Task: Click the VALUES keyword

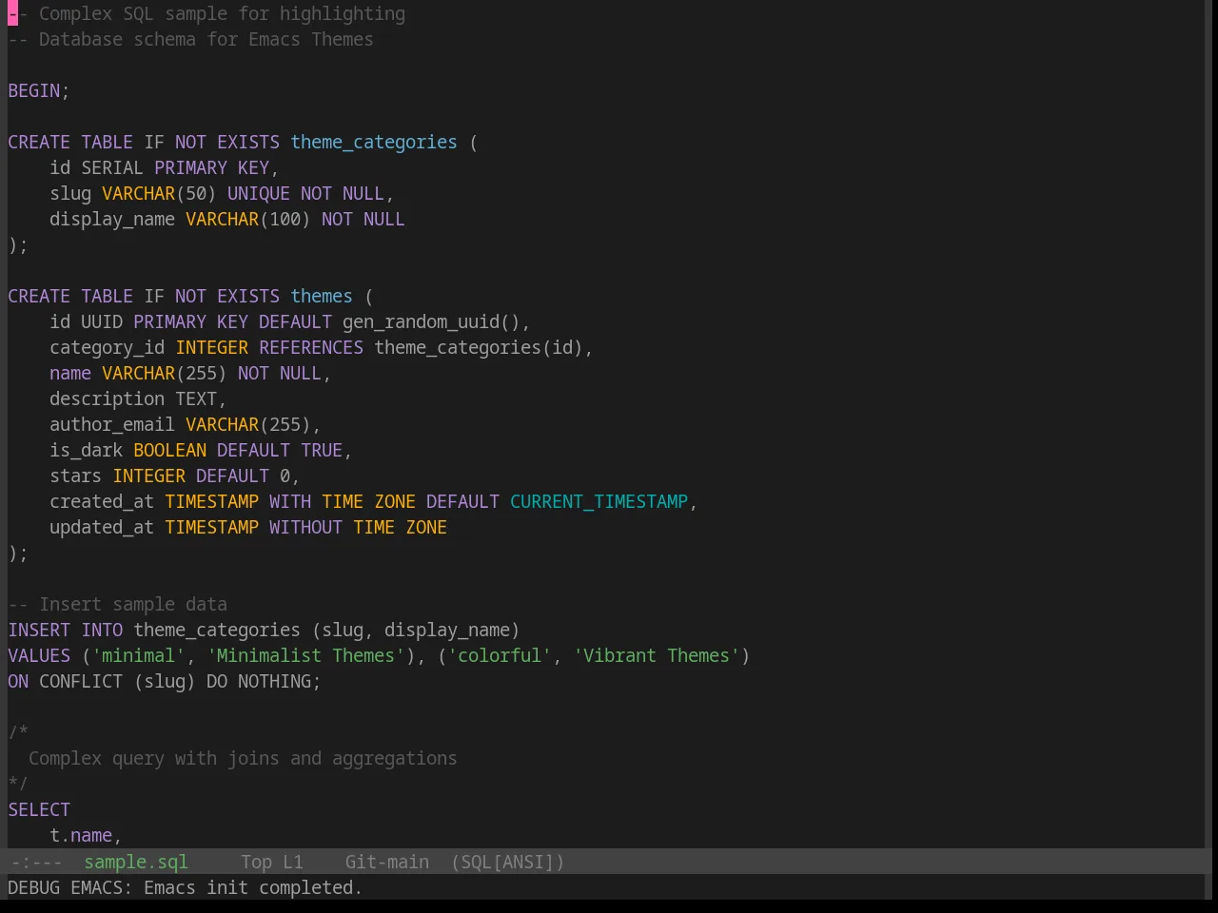Action: tap(39, 655)
